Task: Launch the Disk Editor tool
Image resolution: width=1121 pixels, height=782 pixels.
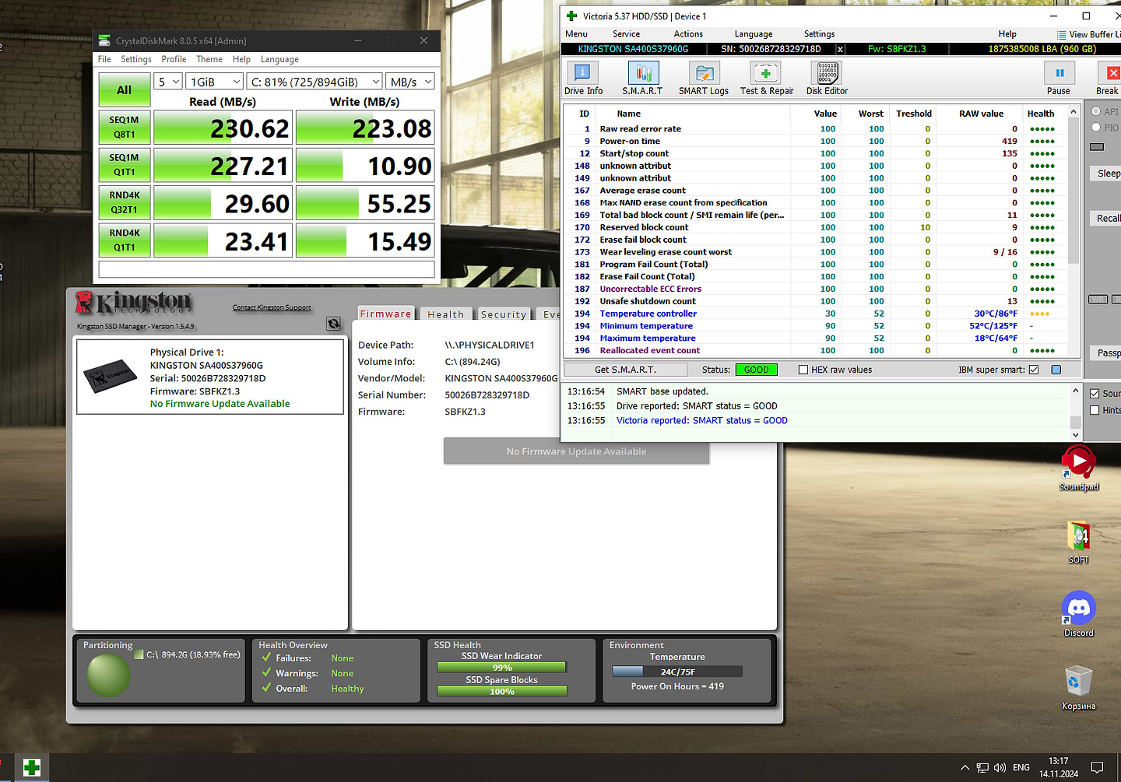Action: coord(826,79)
